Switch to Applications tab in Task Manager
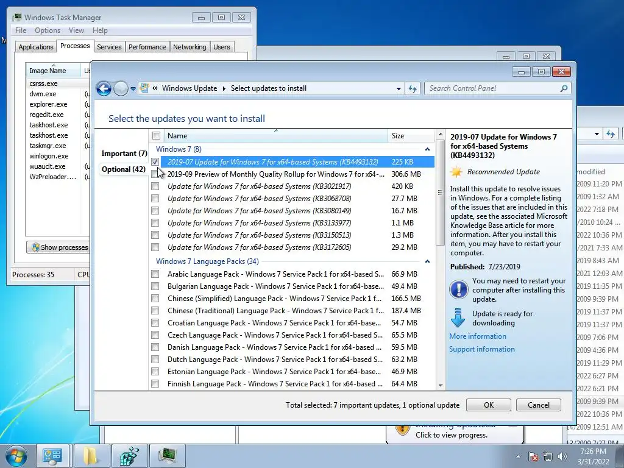The height and width of the screenshot is (468, 624). tap(36, 47)
